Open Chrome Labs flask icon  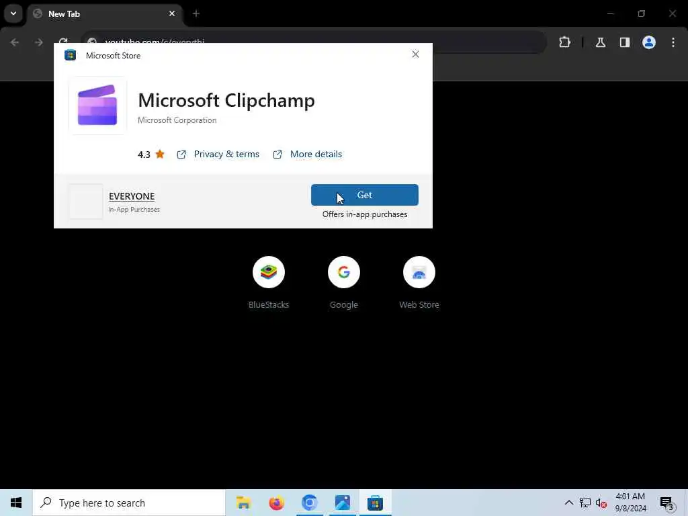click(600, 42)
